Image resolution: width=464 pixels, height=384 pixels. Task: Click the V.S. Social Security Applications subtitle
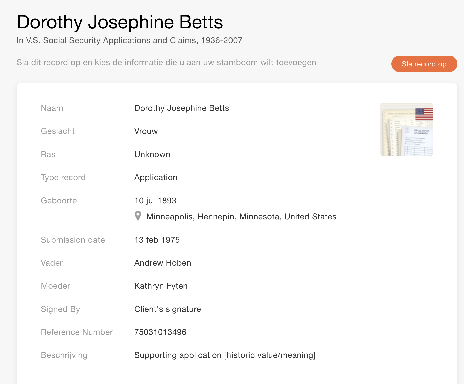point(129,40)
